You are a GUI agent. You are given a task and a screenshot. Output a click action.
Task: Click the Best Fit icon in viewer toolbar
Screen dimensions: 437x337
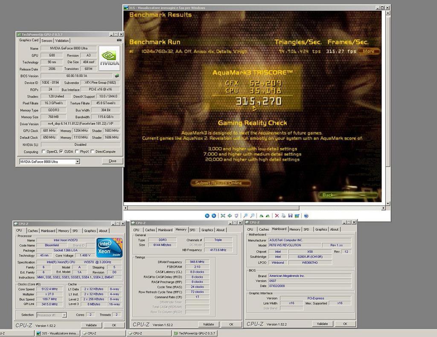[x=223, y=216]
